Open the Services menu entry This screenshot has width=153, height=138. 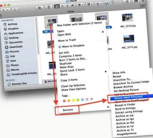(x=68, y=110)
